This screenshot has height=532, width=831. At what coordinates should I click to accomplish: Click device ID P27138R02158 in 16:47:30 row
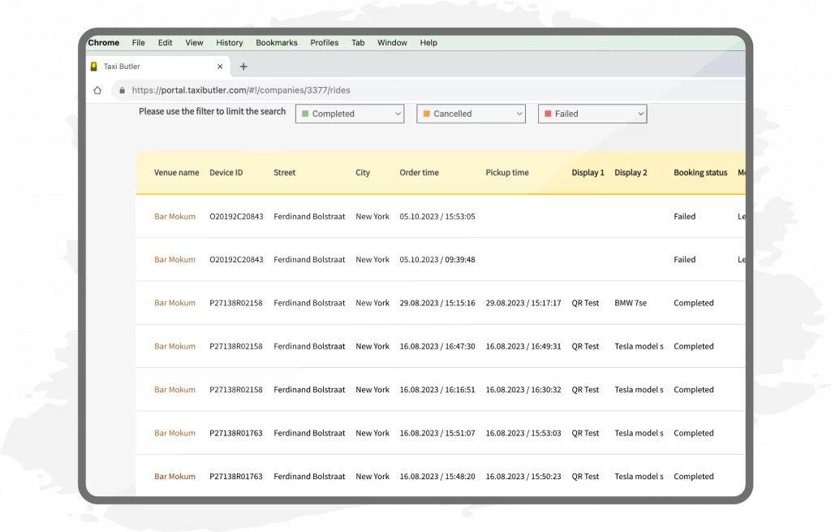point(236,346)
